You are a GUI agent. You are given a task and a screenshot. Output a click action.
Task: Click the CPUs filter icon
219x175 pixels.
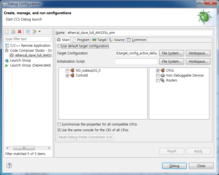[x=163, y=71]
